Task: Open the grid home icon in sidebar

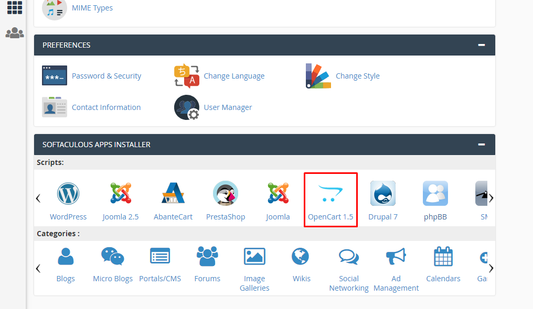Action: click(x=15, y=7)
